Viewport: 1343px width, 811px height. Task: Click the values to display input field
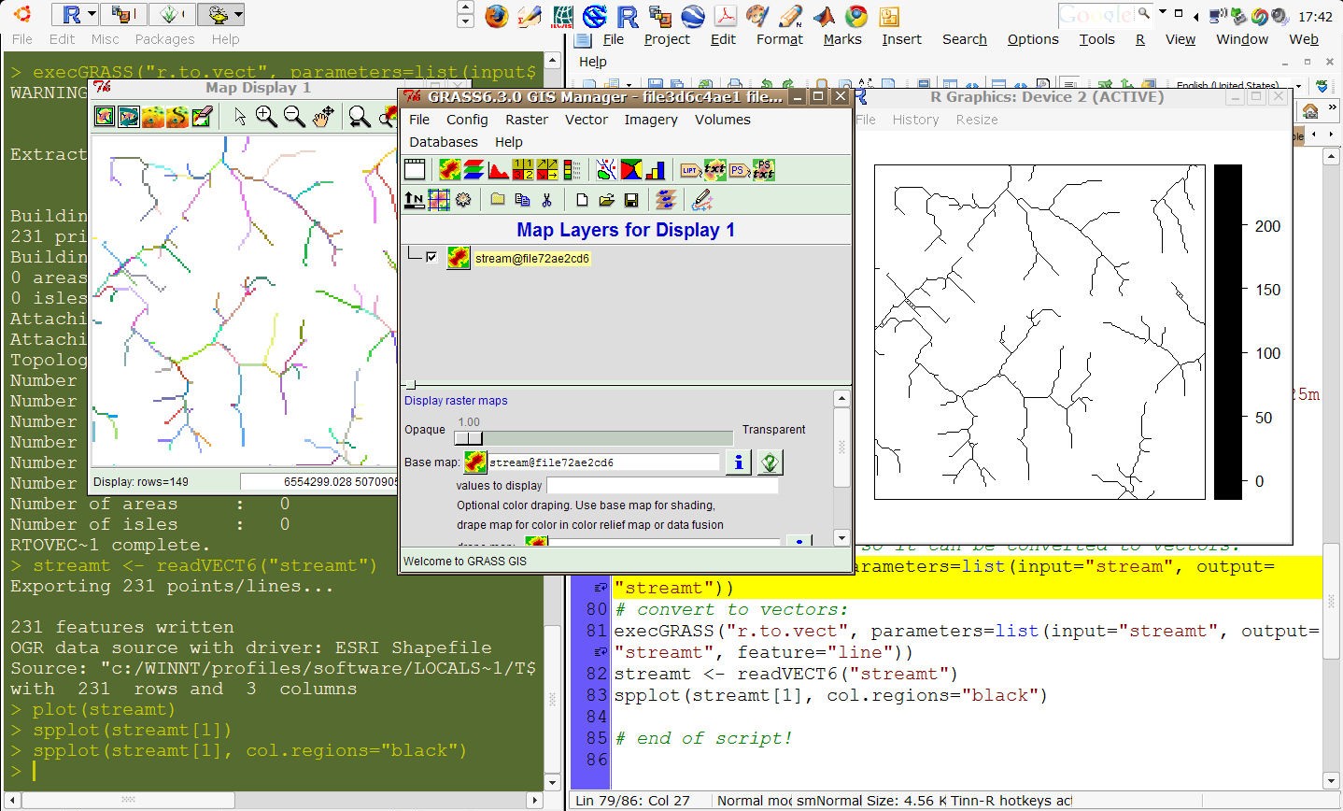[661, 486]
